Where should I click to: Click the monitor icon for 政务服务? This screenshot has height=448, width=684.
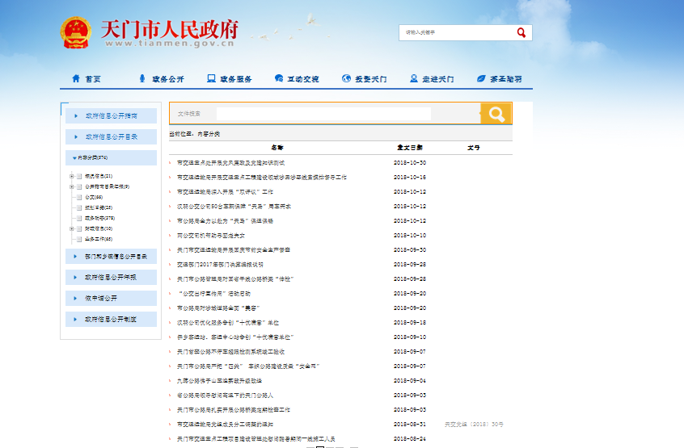211,79
